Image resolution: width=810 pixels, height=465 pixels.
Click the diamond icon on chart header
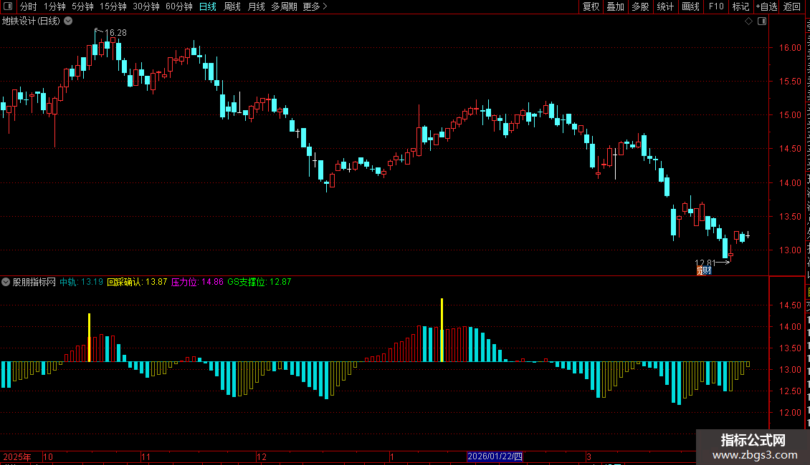748,21
